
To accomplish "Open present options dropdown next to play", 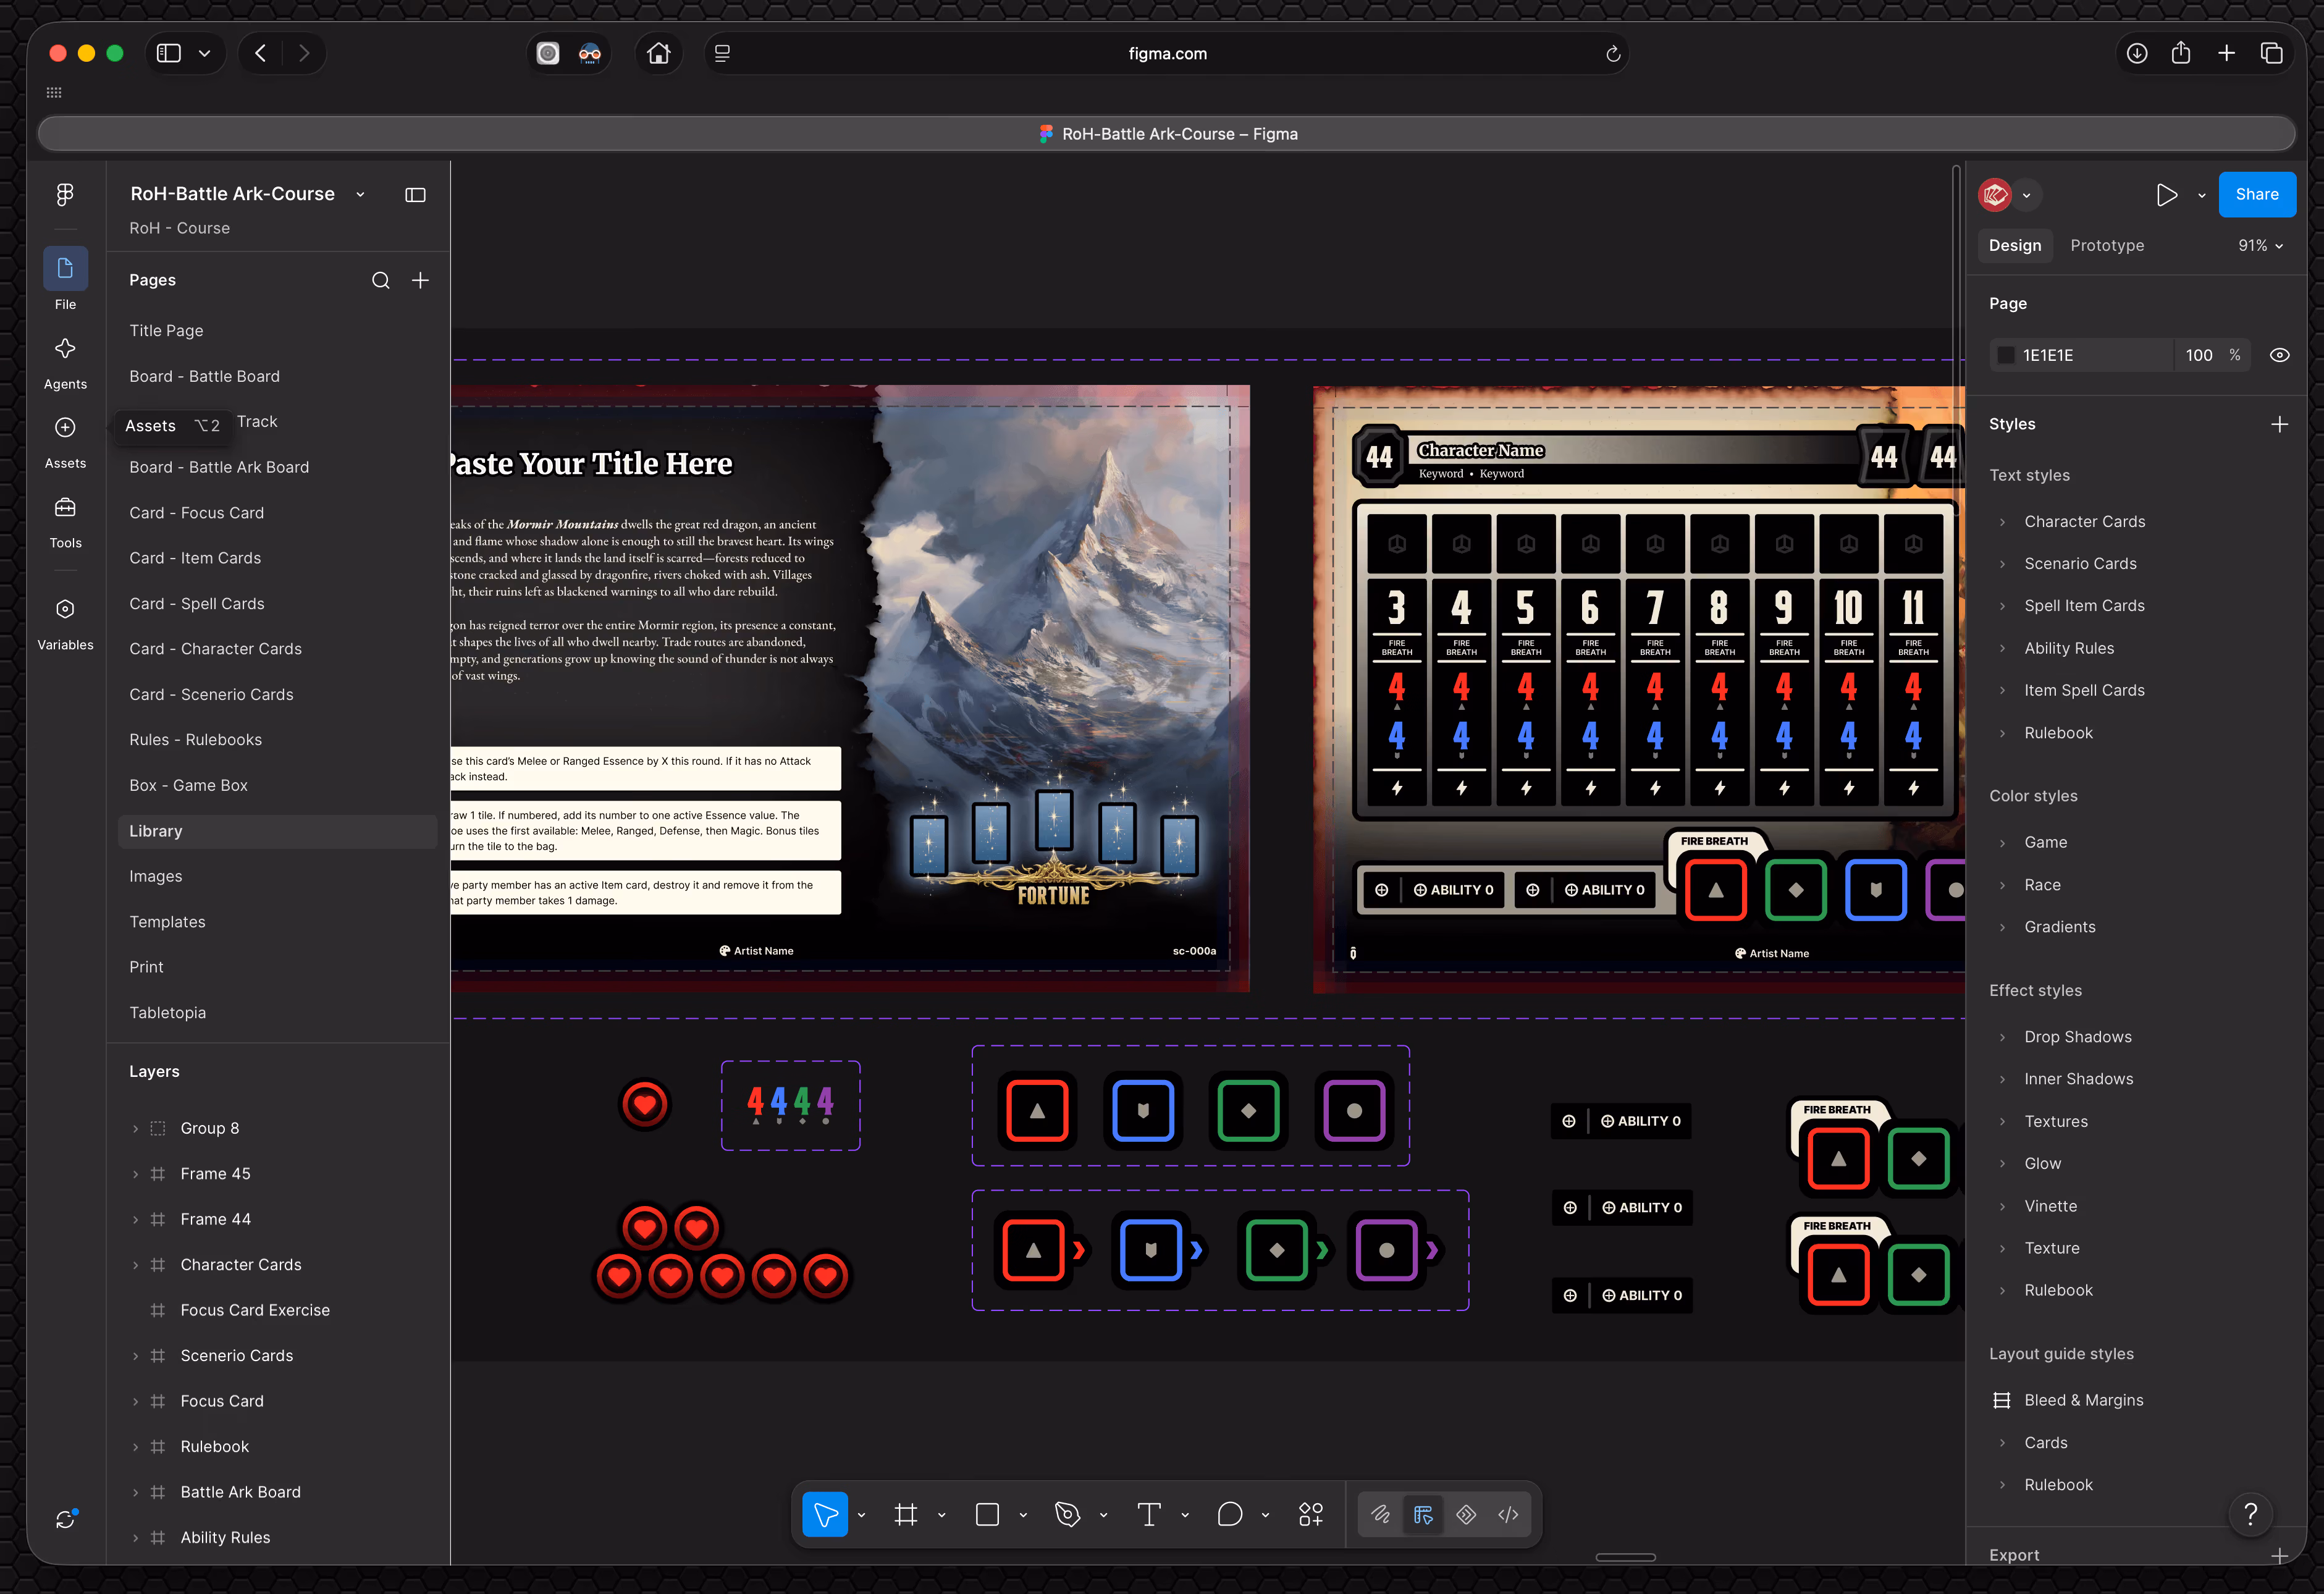I will [2202, 196].
